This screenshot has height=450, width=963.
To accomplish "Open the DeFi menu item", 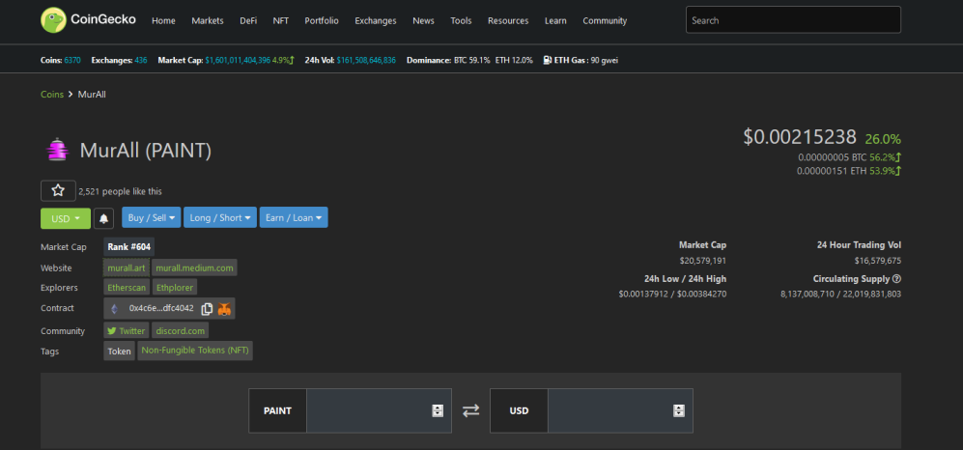I will pos(249,20).
